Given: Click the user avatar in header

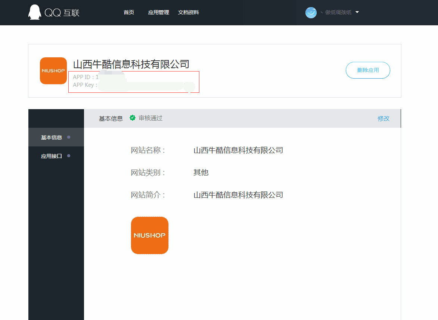Looking at the screenshot, I should coord(311,13).
